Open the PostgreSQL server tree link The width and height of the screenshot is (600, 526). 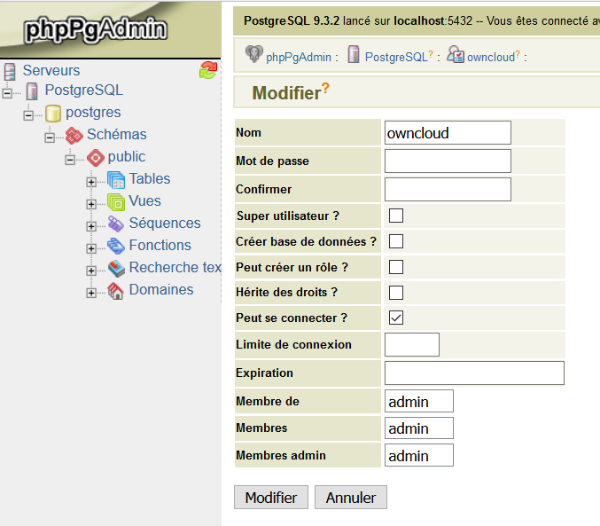click(84, 90)
